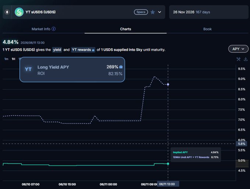Click the 26 Nov 2026 maturity box
This screenshot has width=250, height=189.
tap(209, 12)
